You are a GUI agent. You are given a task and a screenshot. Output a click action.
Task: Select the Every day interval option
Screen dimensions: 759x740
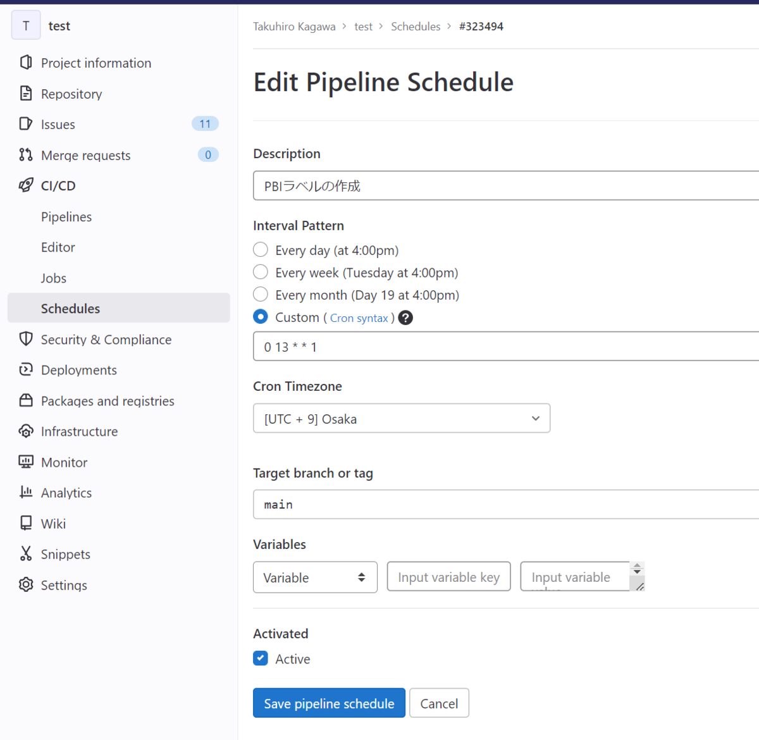[261, 250]
